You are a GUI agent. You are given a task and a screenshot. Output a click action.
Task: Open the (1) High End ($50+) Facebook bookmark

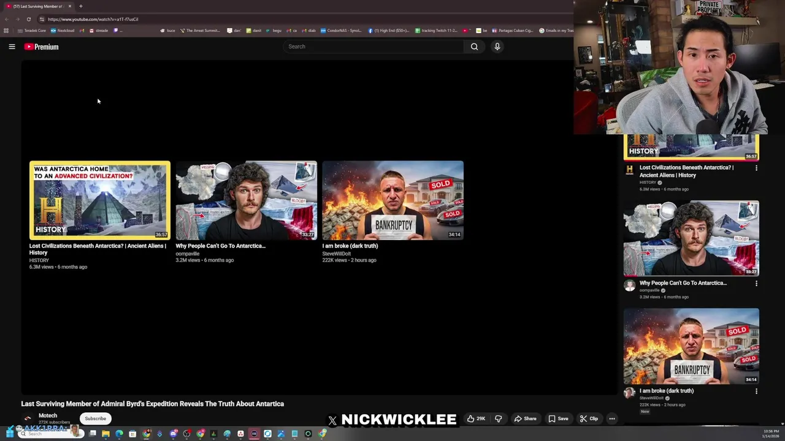pyautogui.click(x=389, y=31)
